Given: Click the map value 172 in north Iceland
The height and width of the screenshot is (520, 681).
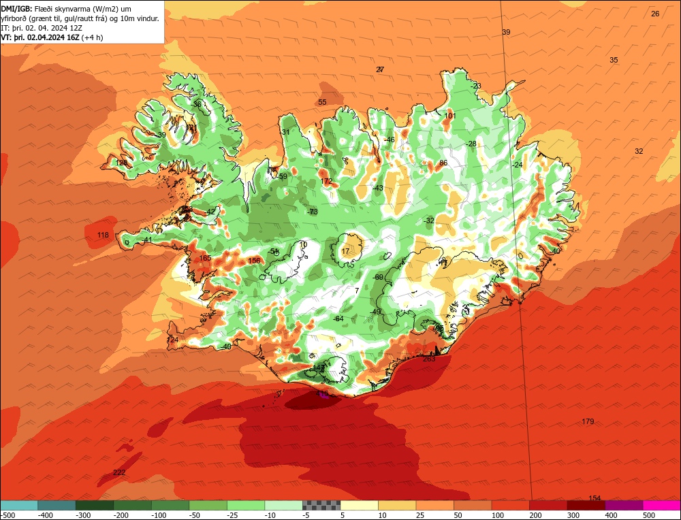Looking at the screenshot, I should 326,182.
